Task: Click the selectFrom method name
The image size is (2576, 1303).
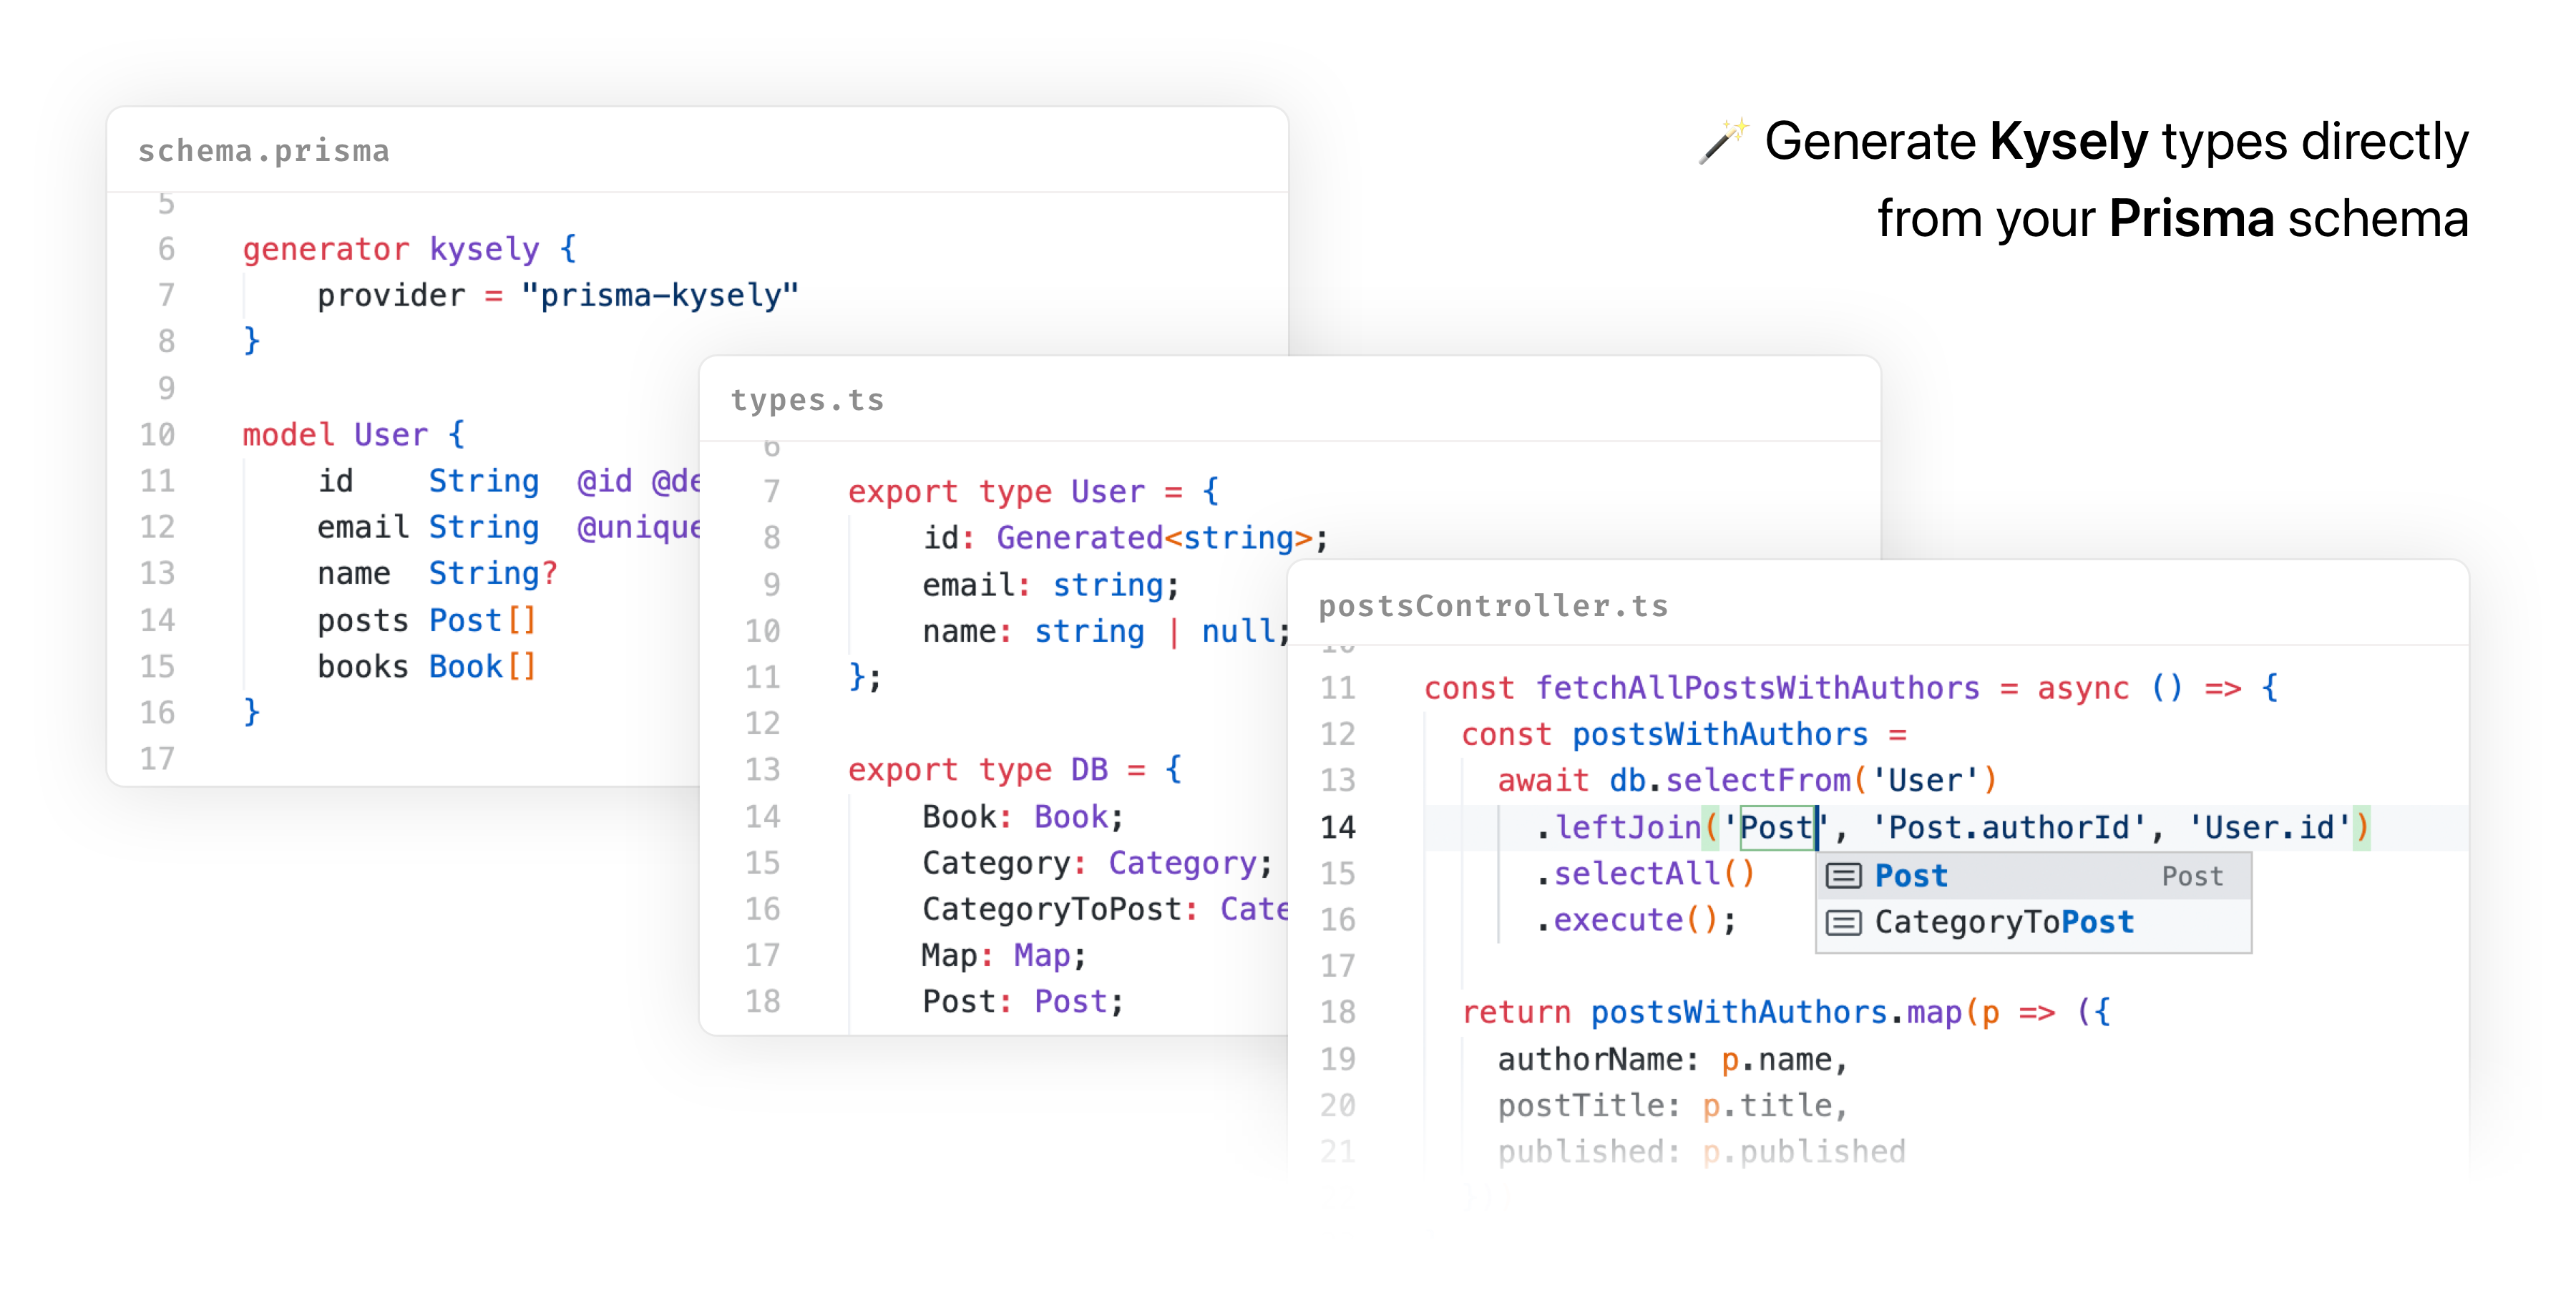Action: tap(1757, 780)
